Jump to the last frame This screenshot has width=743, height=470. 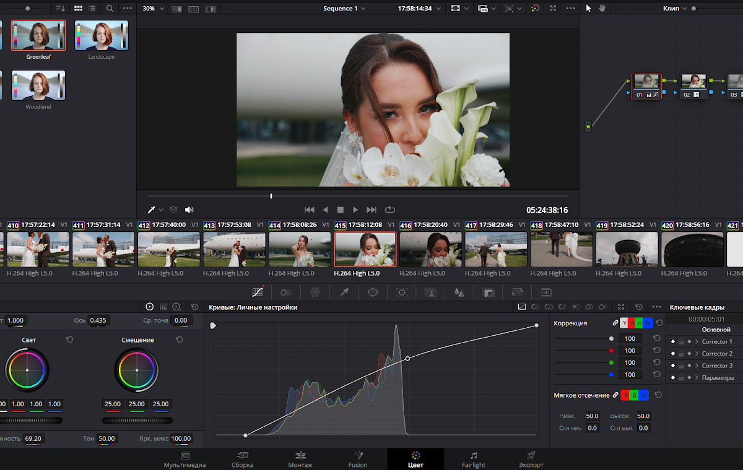tap(371, 210)
